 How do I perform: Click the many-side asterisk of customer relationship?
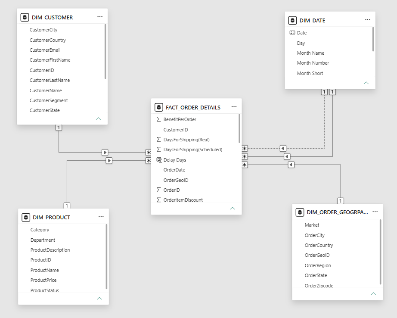149,153
